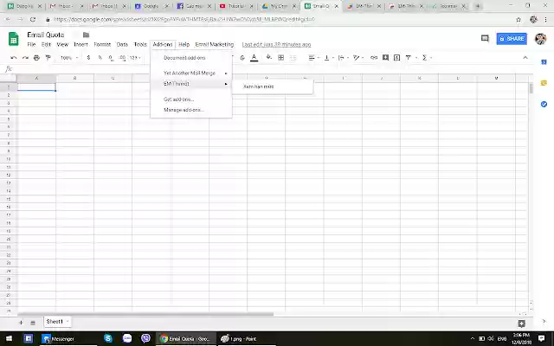This screenshot has height=346, width=554.
Task: Increase decimal places icon
Action: click(x=122, y=58)
